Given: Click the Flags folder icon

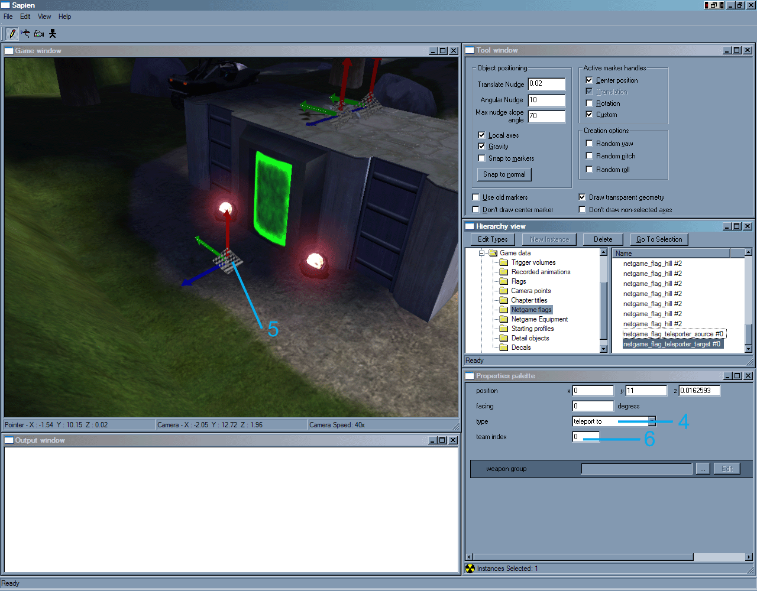Looking at the screenshot, I should pyautogui.click(x=503, y=281).
